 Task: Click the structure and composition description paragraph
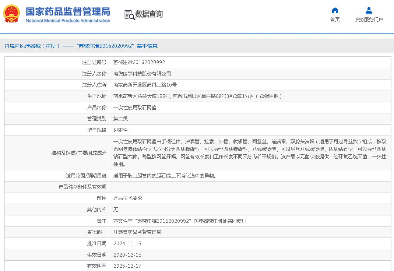(x=250, y=153)
